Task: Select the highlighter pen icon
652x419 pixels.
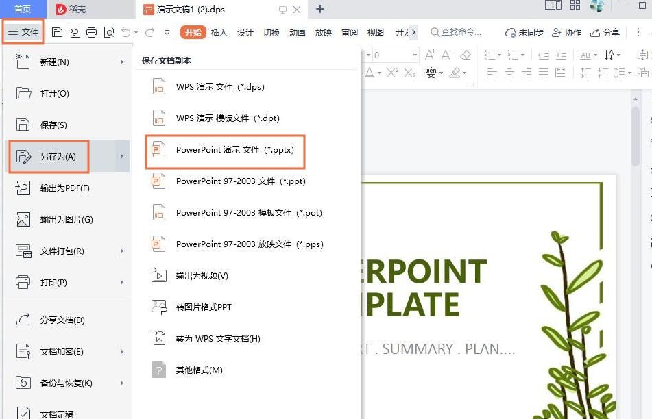Action: tap(455, 73)
